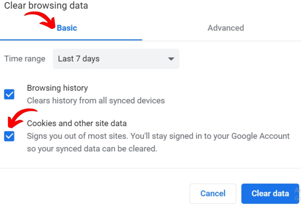Expand the Time range dropdown arrow

[171, 59]
